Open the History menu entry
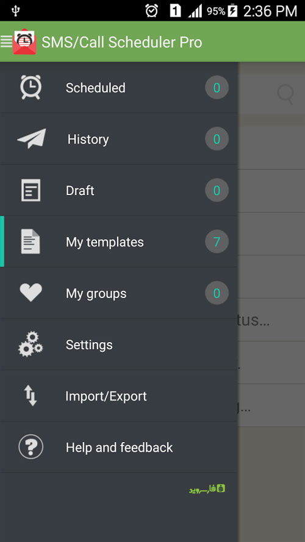This screenshot has width=305, height=542. (x=118, y=139)
